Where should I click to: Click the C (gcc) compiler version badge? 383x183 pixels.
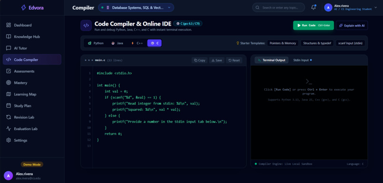tap(188, 24)
